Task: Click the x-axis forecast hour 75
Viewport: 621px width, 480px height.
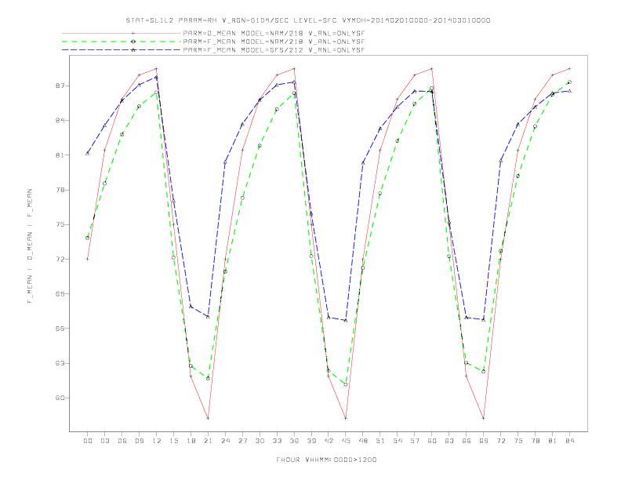Action: (518, 441)
